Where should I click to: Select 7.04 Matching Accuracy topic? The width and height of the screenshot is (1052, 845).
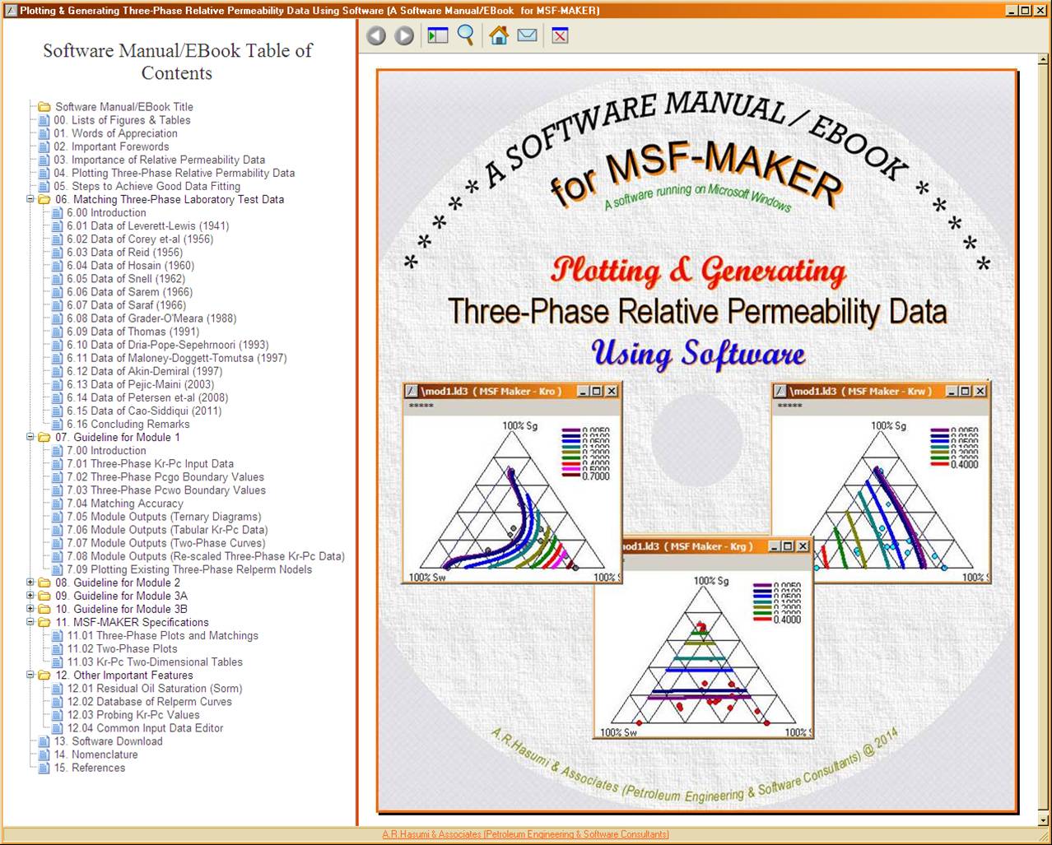[125, 504]
